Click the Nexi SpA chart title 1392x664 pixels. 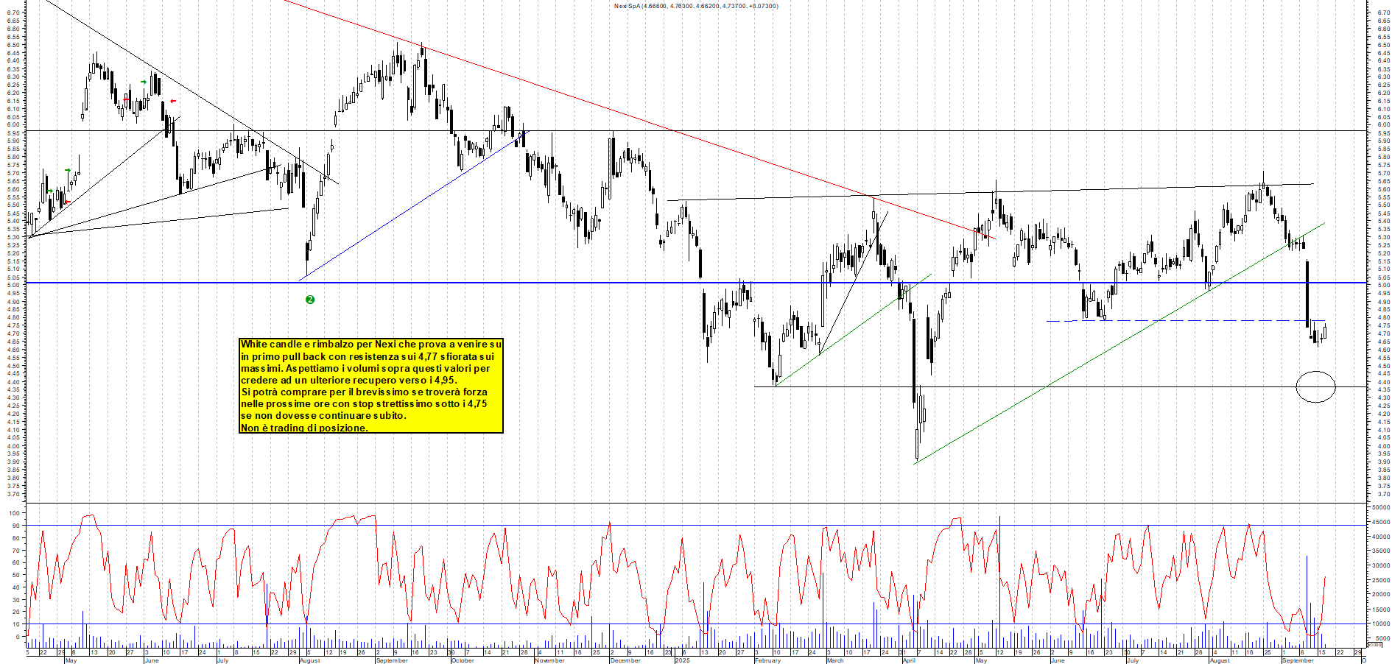point(696,6)
